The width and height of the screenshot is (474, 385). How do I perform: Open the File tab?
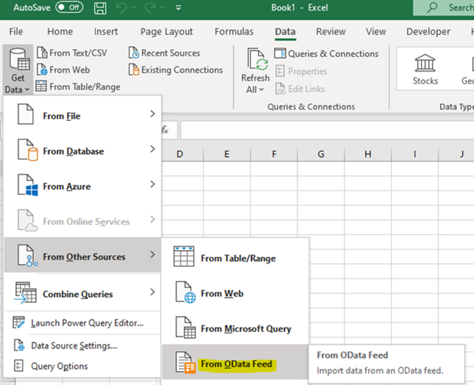(16, 31)
